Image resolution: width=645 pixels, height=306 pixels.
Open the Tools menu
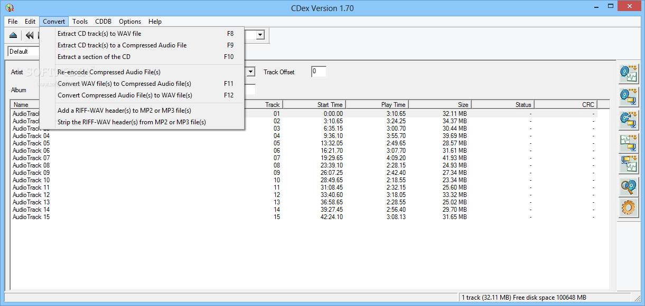click(80, 22)
